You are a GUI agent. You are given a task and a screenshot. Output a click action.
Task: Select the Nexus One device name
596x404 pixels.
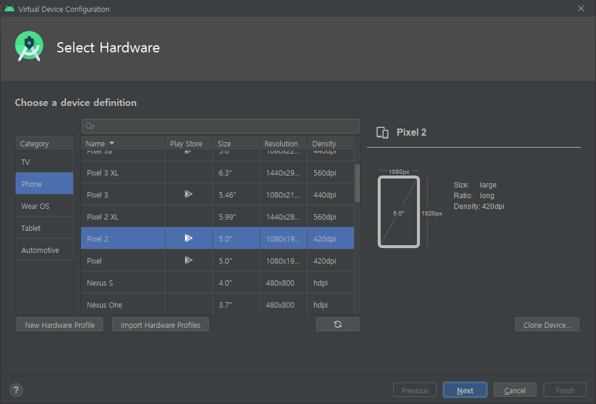pyautogui.click(x=104, y=305)
